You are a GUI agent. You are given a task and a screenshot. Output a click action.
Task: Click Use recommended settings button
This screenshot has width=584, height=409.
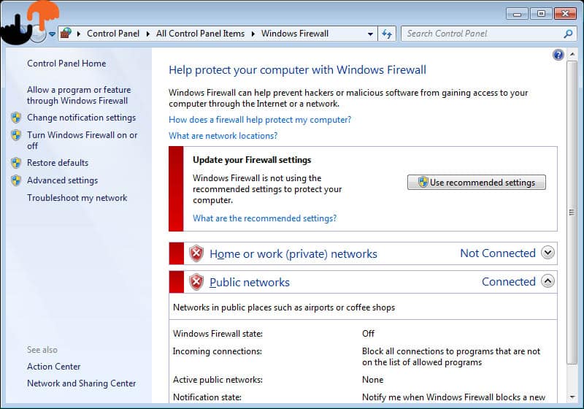pos(477,182)
